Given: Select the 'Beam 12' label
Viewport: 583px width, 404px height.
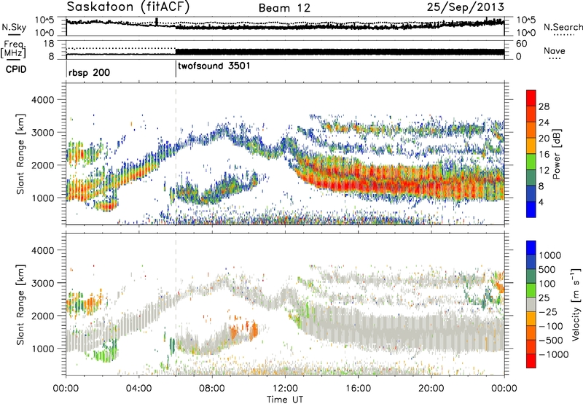Looking at the screenshot, I should 284,8.
